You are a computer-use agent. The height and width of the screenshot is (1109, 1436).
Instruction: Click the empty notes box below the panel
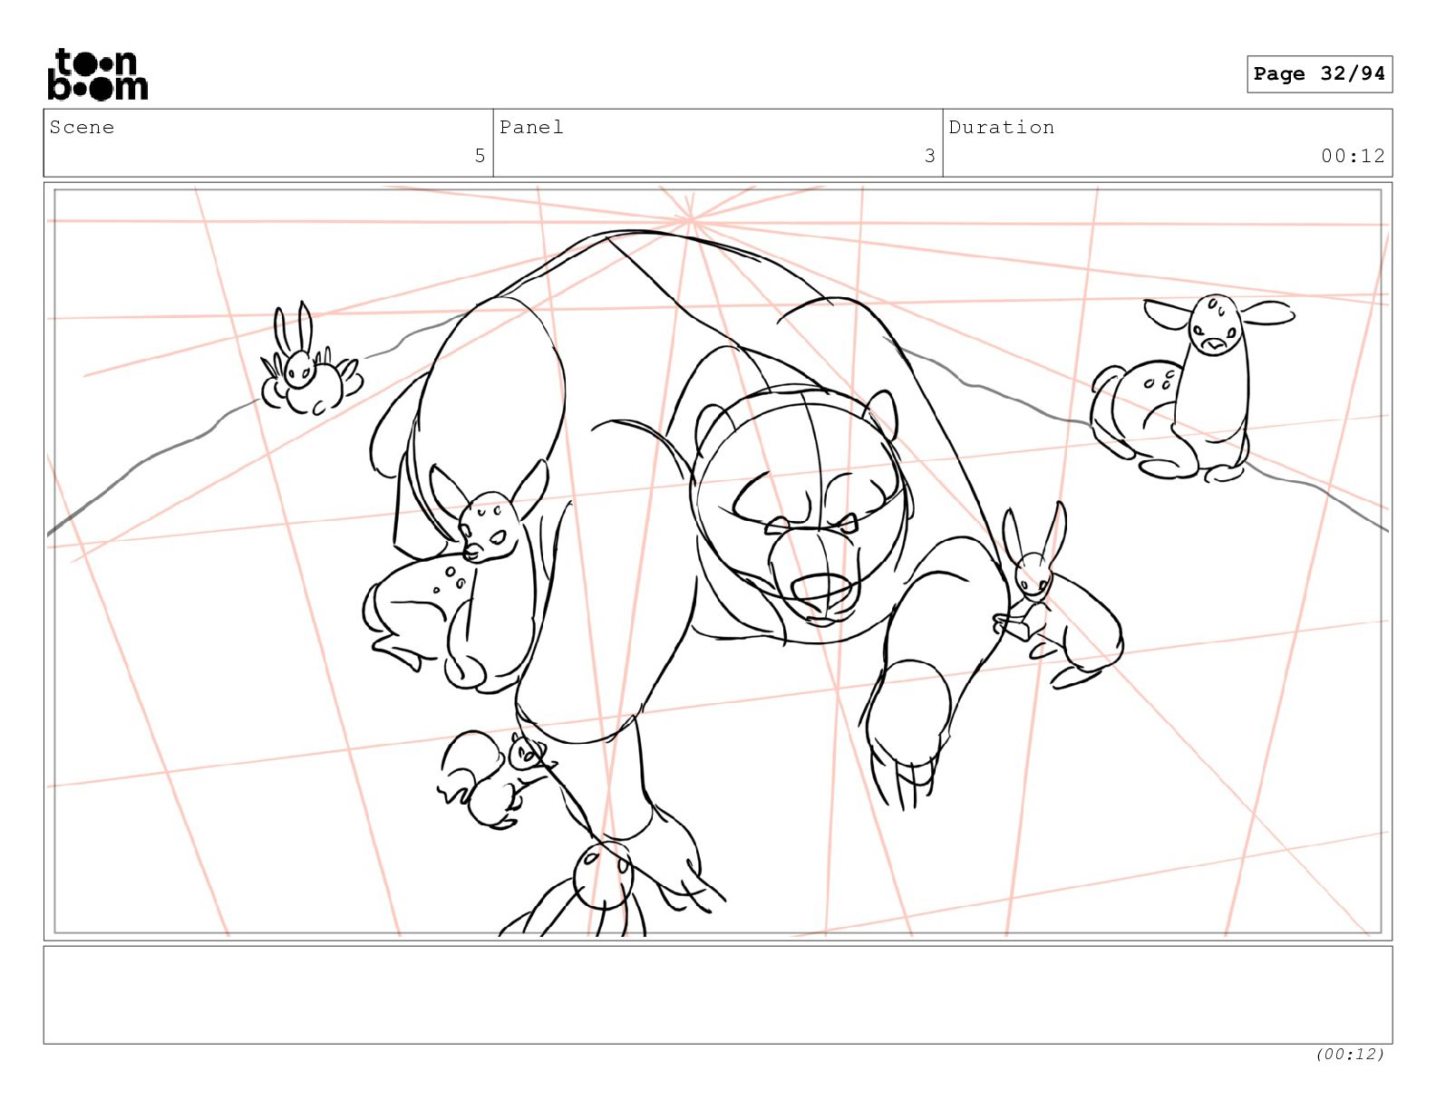pos(718,995)
